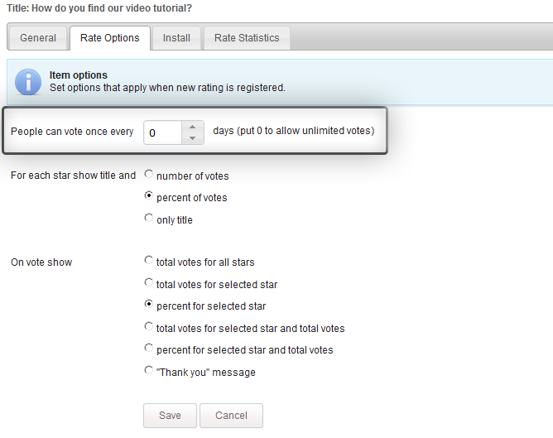553x438 pixels.
Task: Open the Rate Options tab
Action: click(x=109, y=38)
